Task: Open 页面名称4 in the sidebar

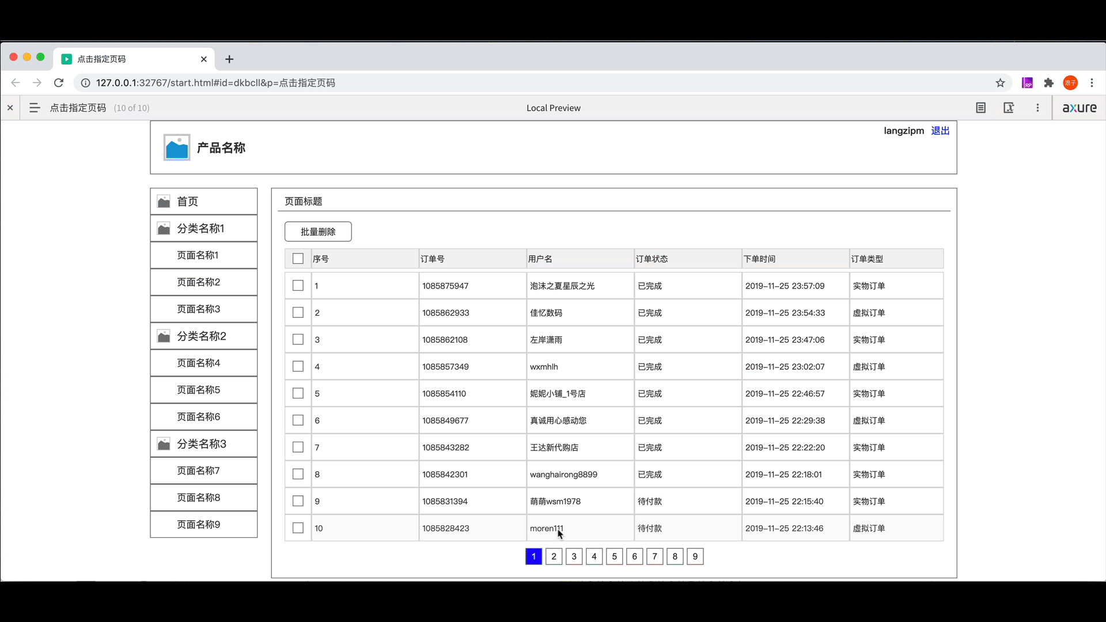Action: click(x=204, y=363)
